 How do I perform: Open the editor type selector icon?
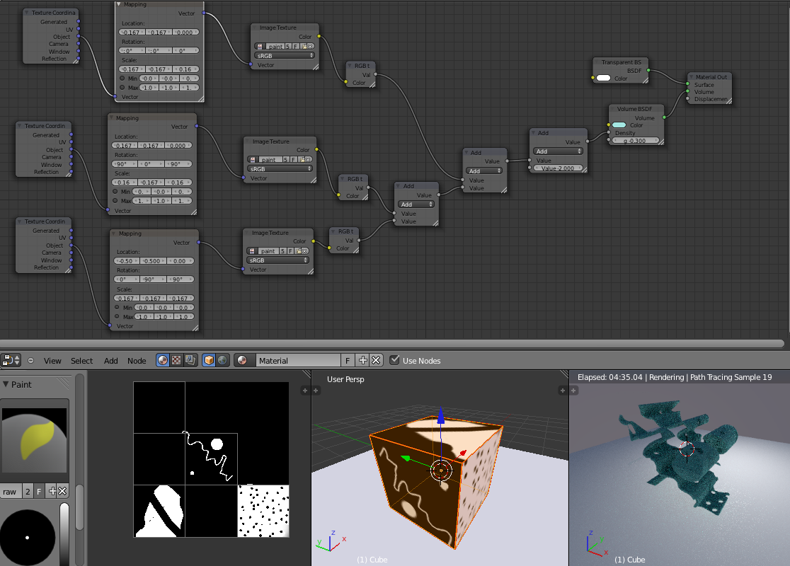(x=11, y=360)
